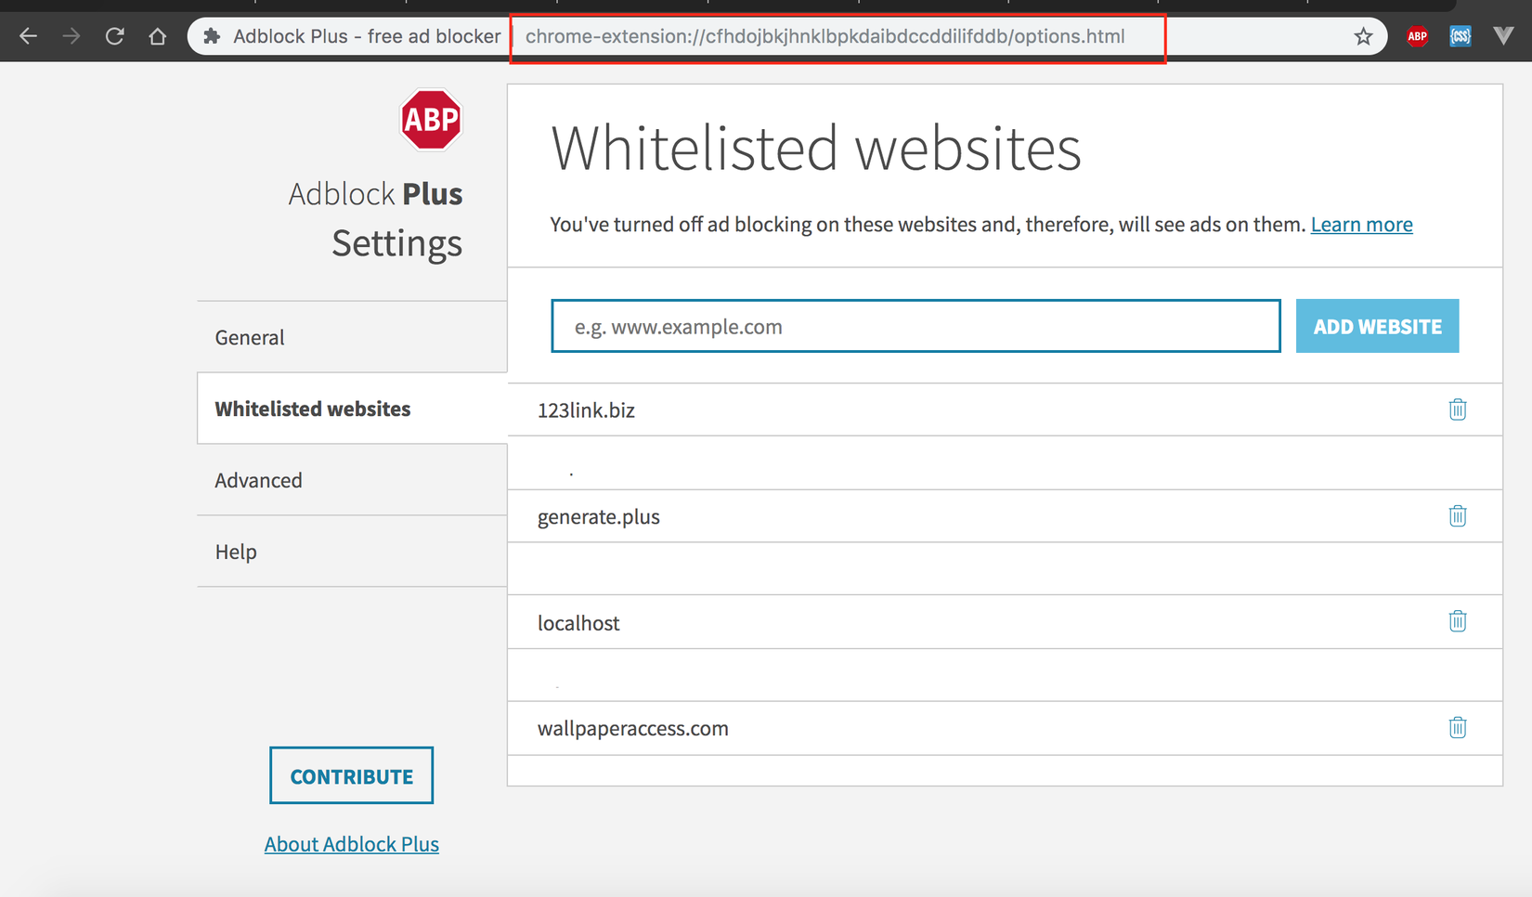Navigate back to the previous page
This screenshot has height=897, width=1532.
tap(29, 36)
